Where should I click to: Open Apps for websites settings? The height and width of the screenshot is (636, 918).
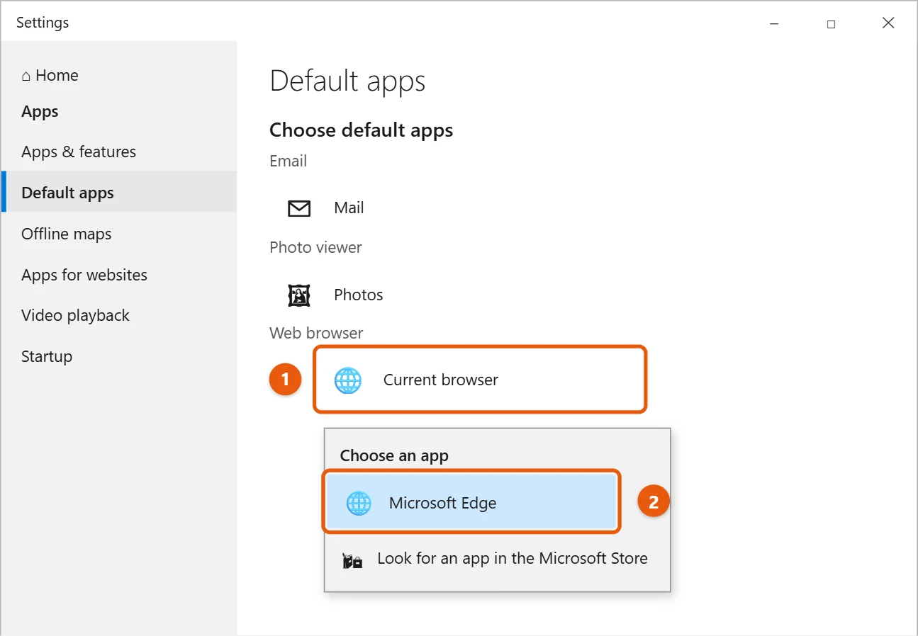coord(84,275)
